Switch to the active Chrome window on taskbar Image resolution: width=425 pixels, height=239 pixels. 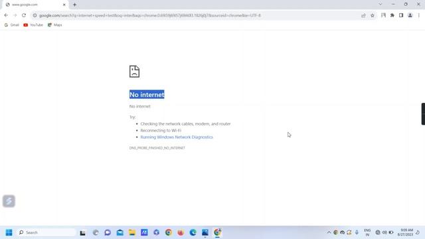tap(217, 232)
